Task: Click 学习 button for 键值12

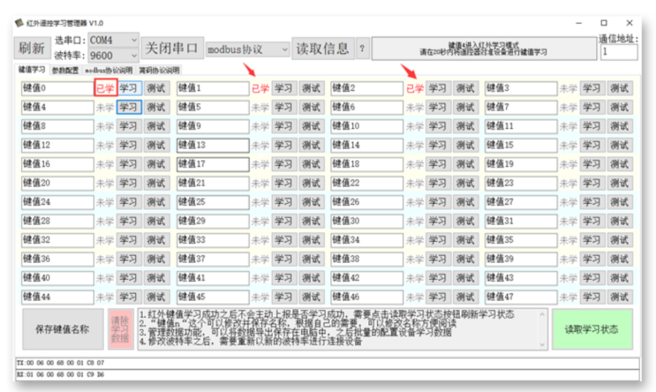Action: pyautogui.click(x=129, y=145)
